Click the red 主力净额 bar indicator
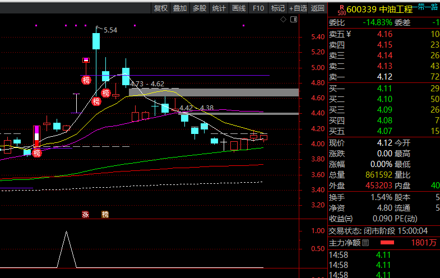This screenshot has height=278, width=440. coord(387,243)
